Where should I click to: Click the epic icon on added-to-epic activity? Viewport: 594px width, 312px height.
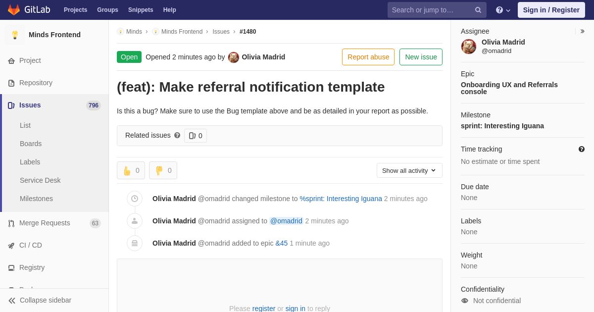click(x=135, y=243)
